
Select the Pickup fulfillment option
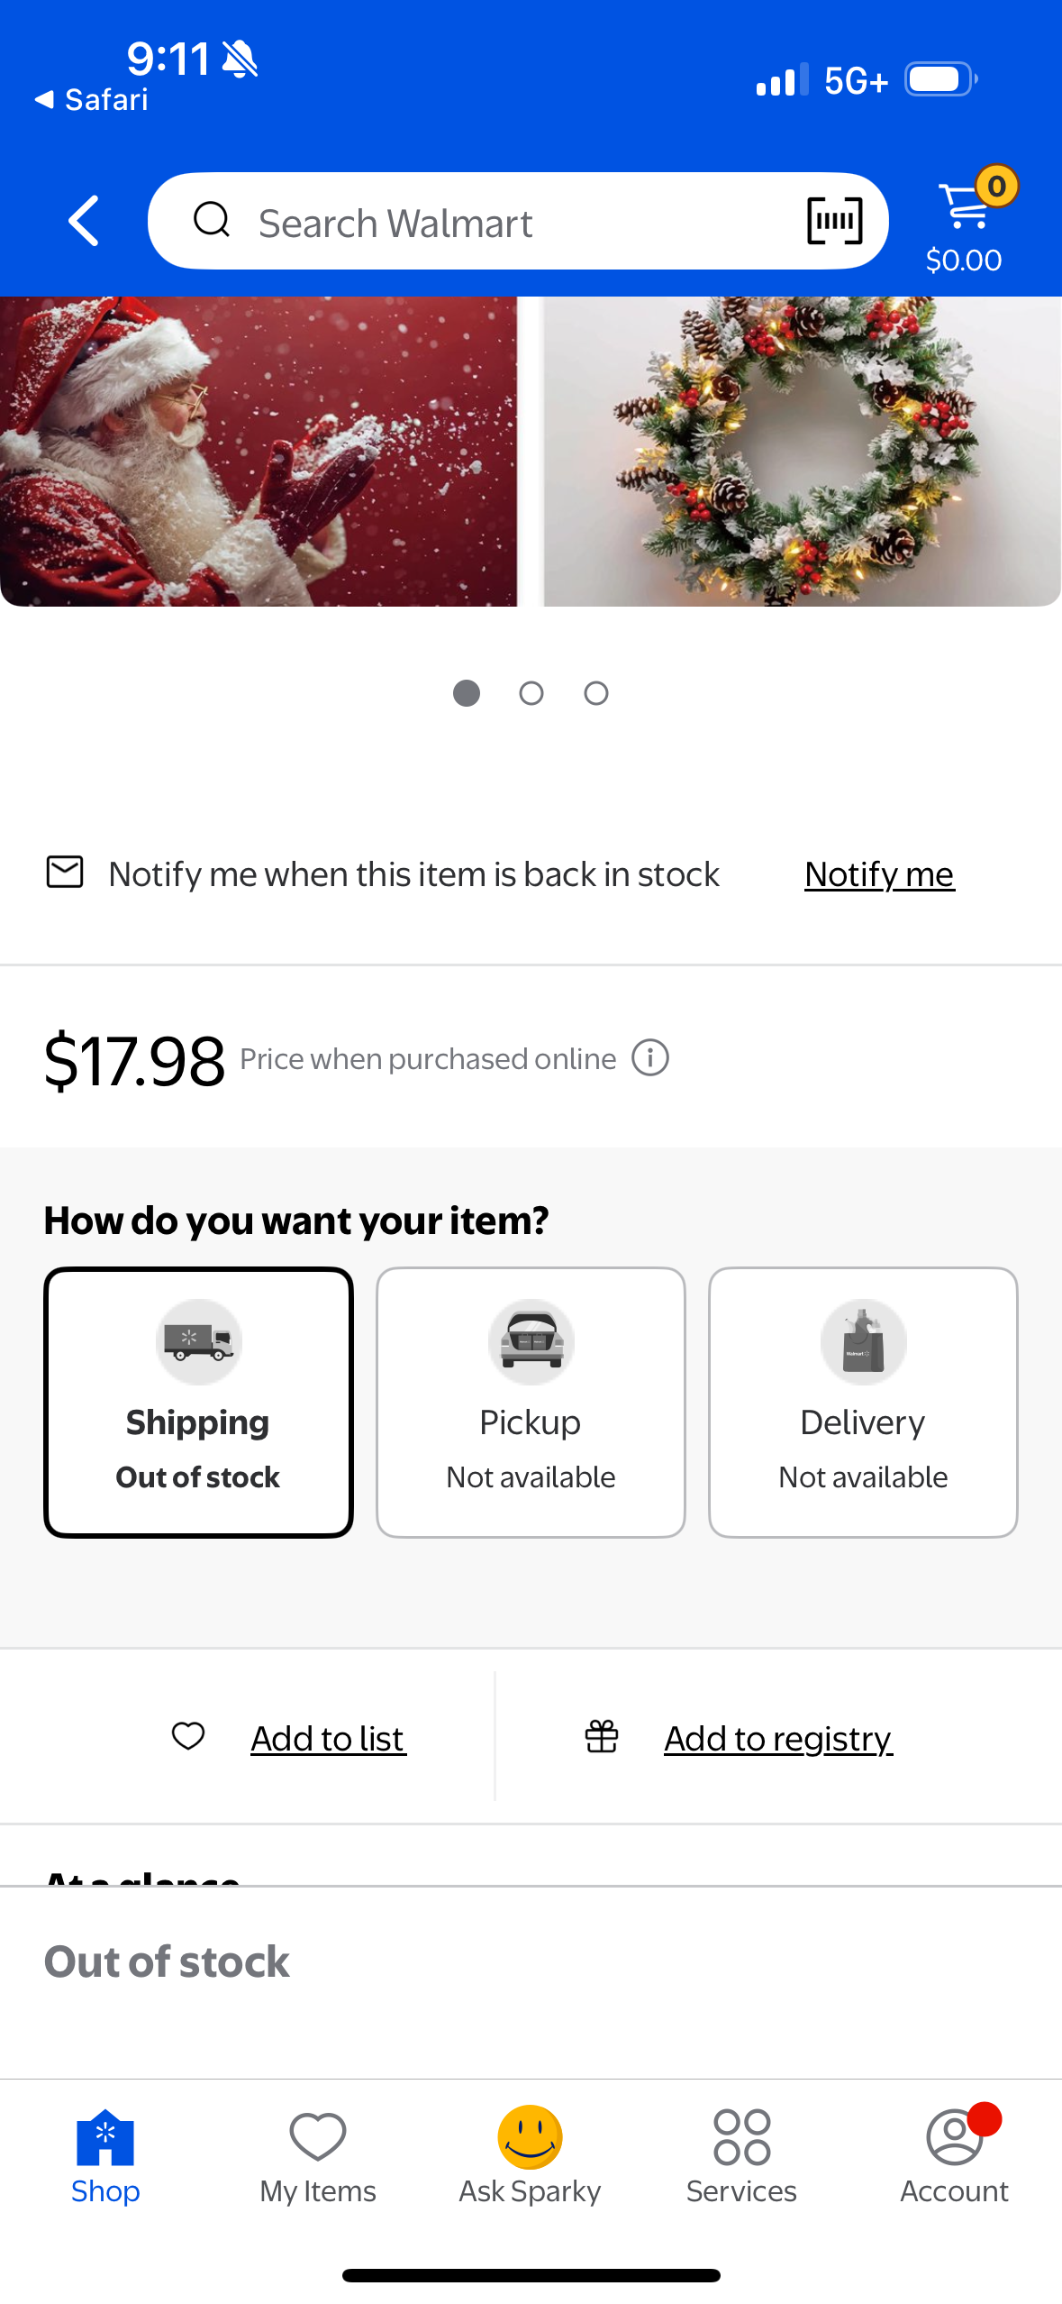[x=531, y=1402]
